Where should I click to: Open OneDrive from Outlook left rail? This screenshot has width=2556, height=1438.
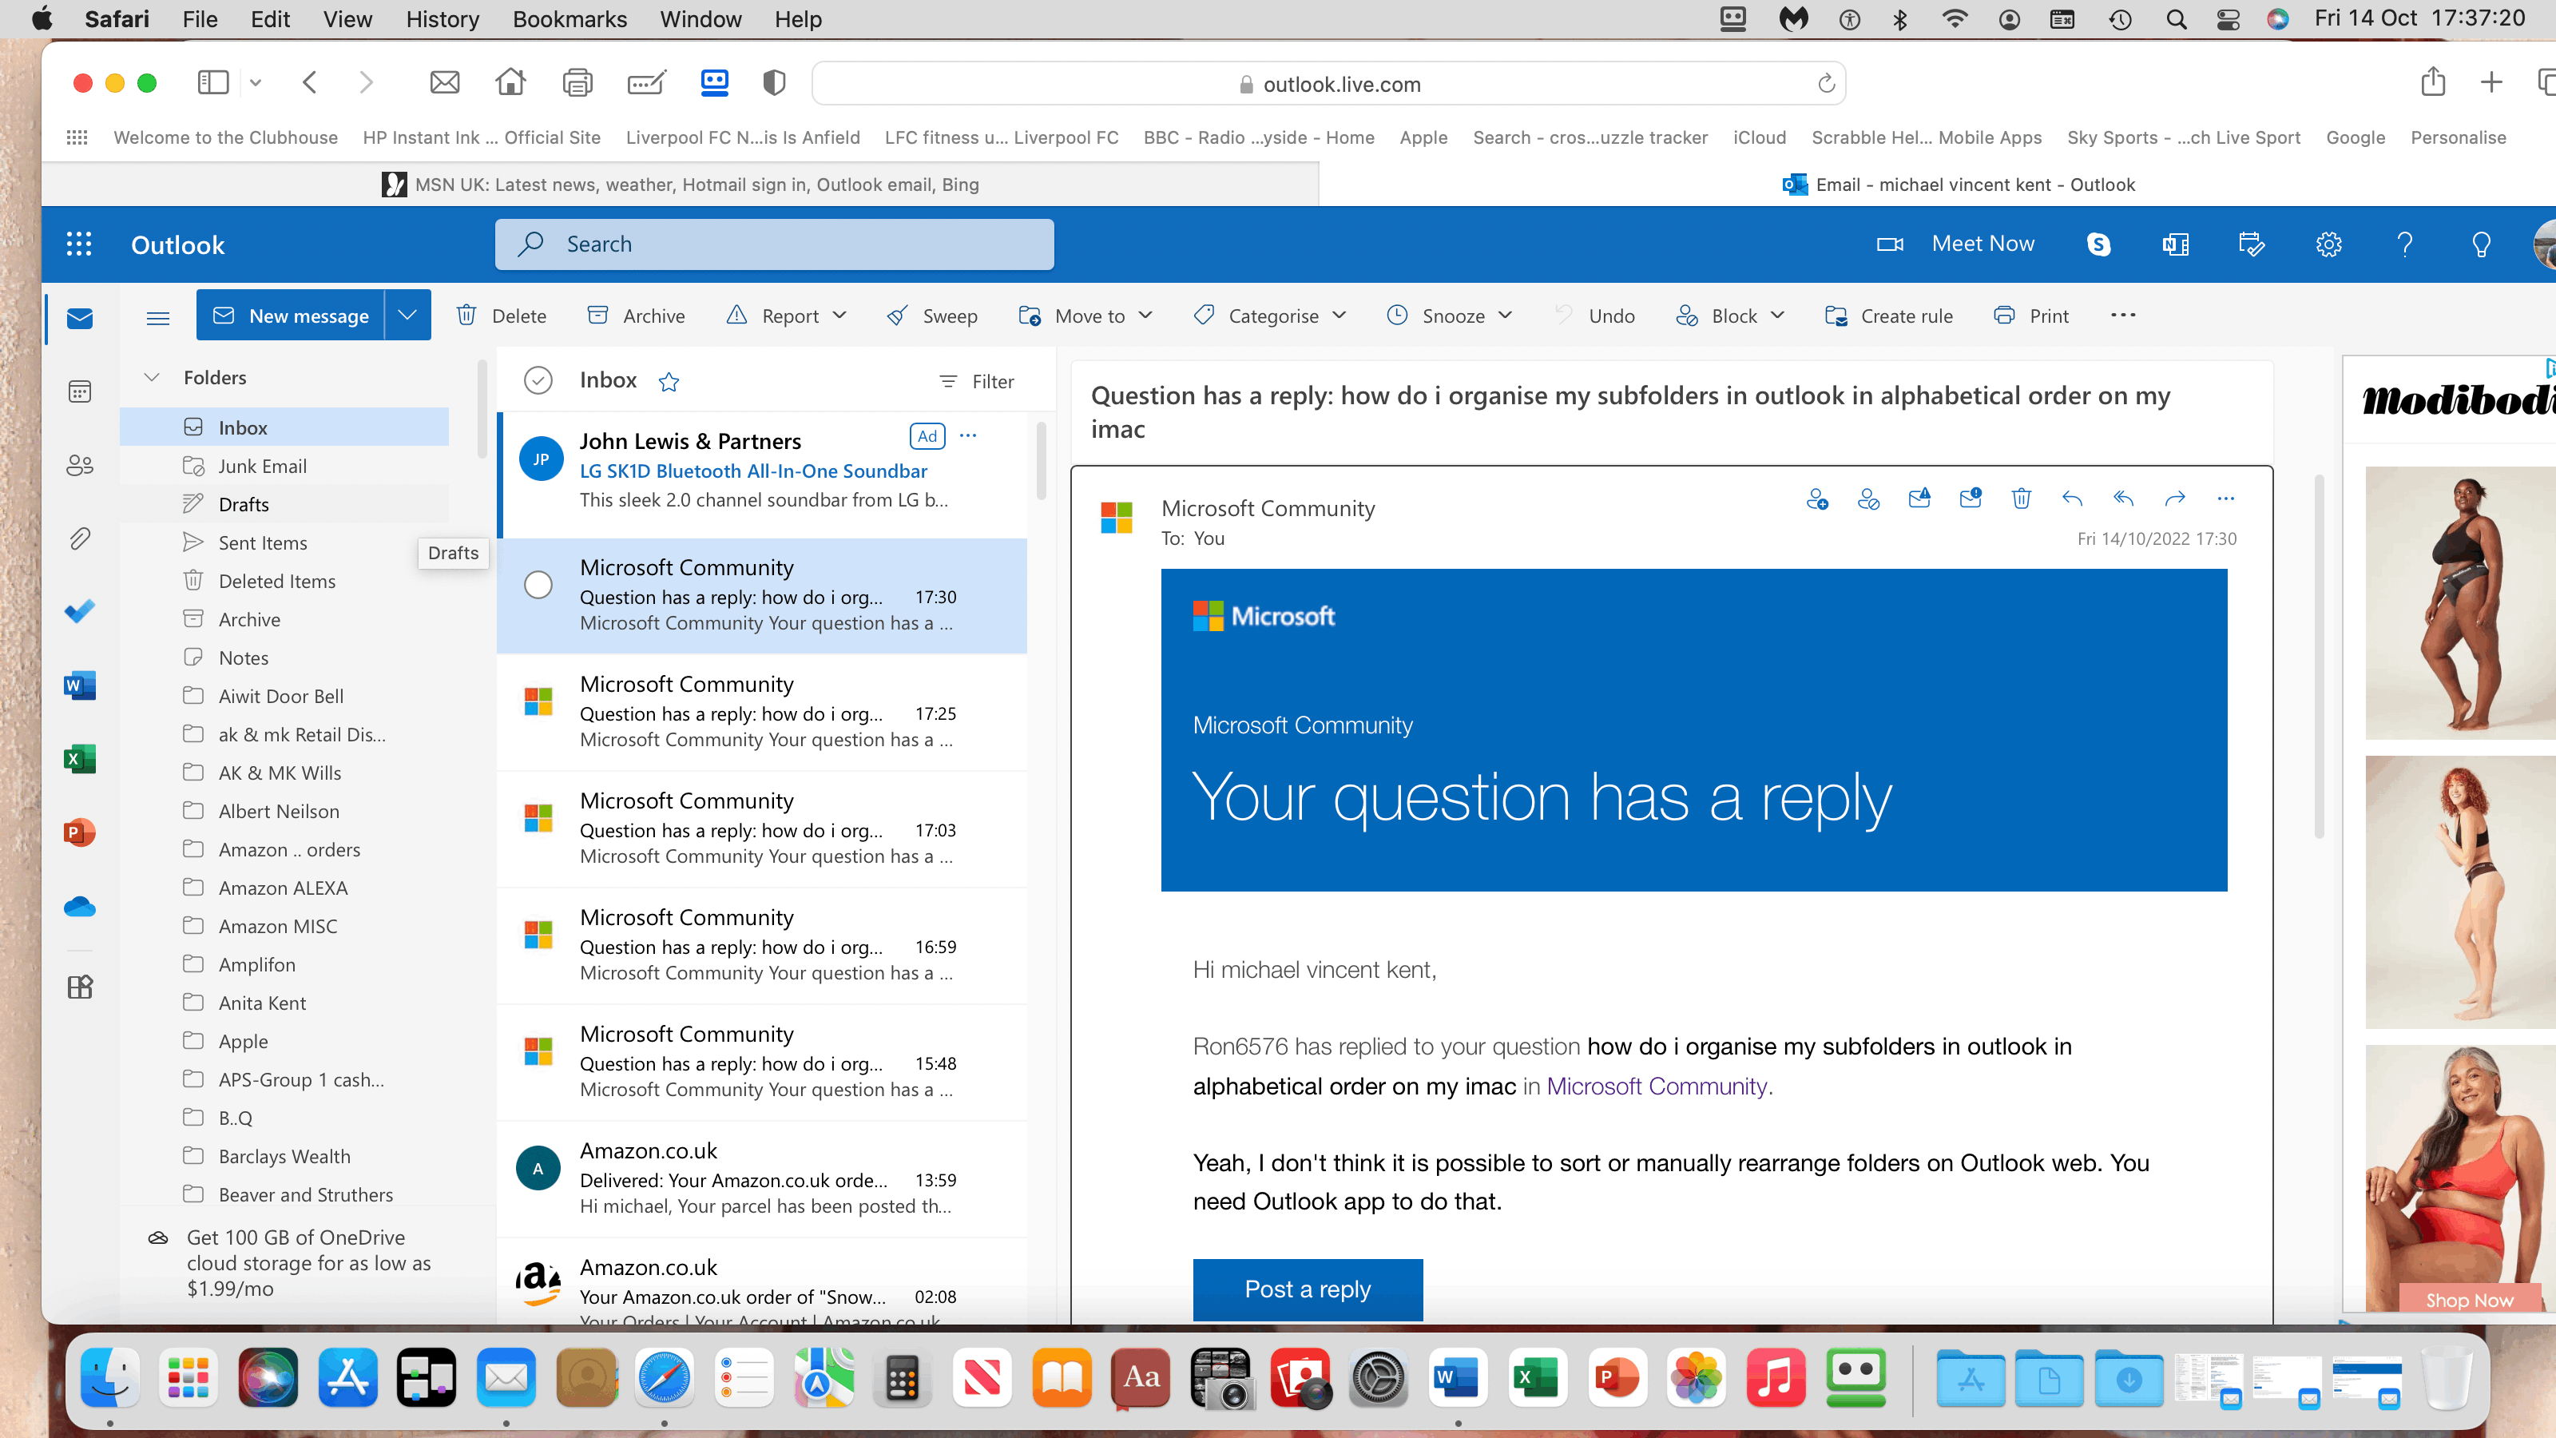[79, 906]
